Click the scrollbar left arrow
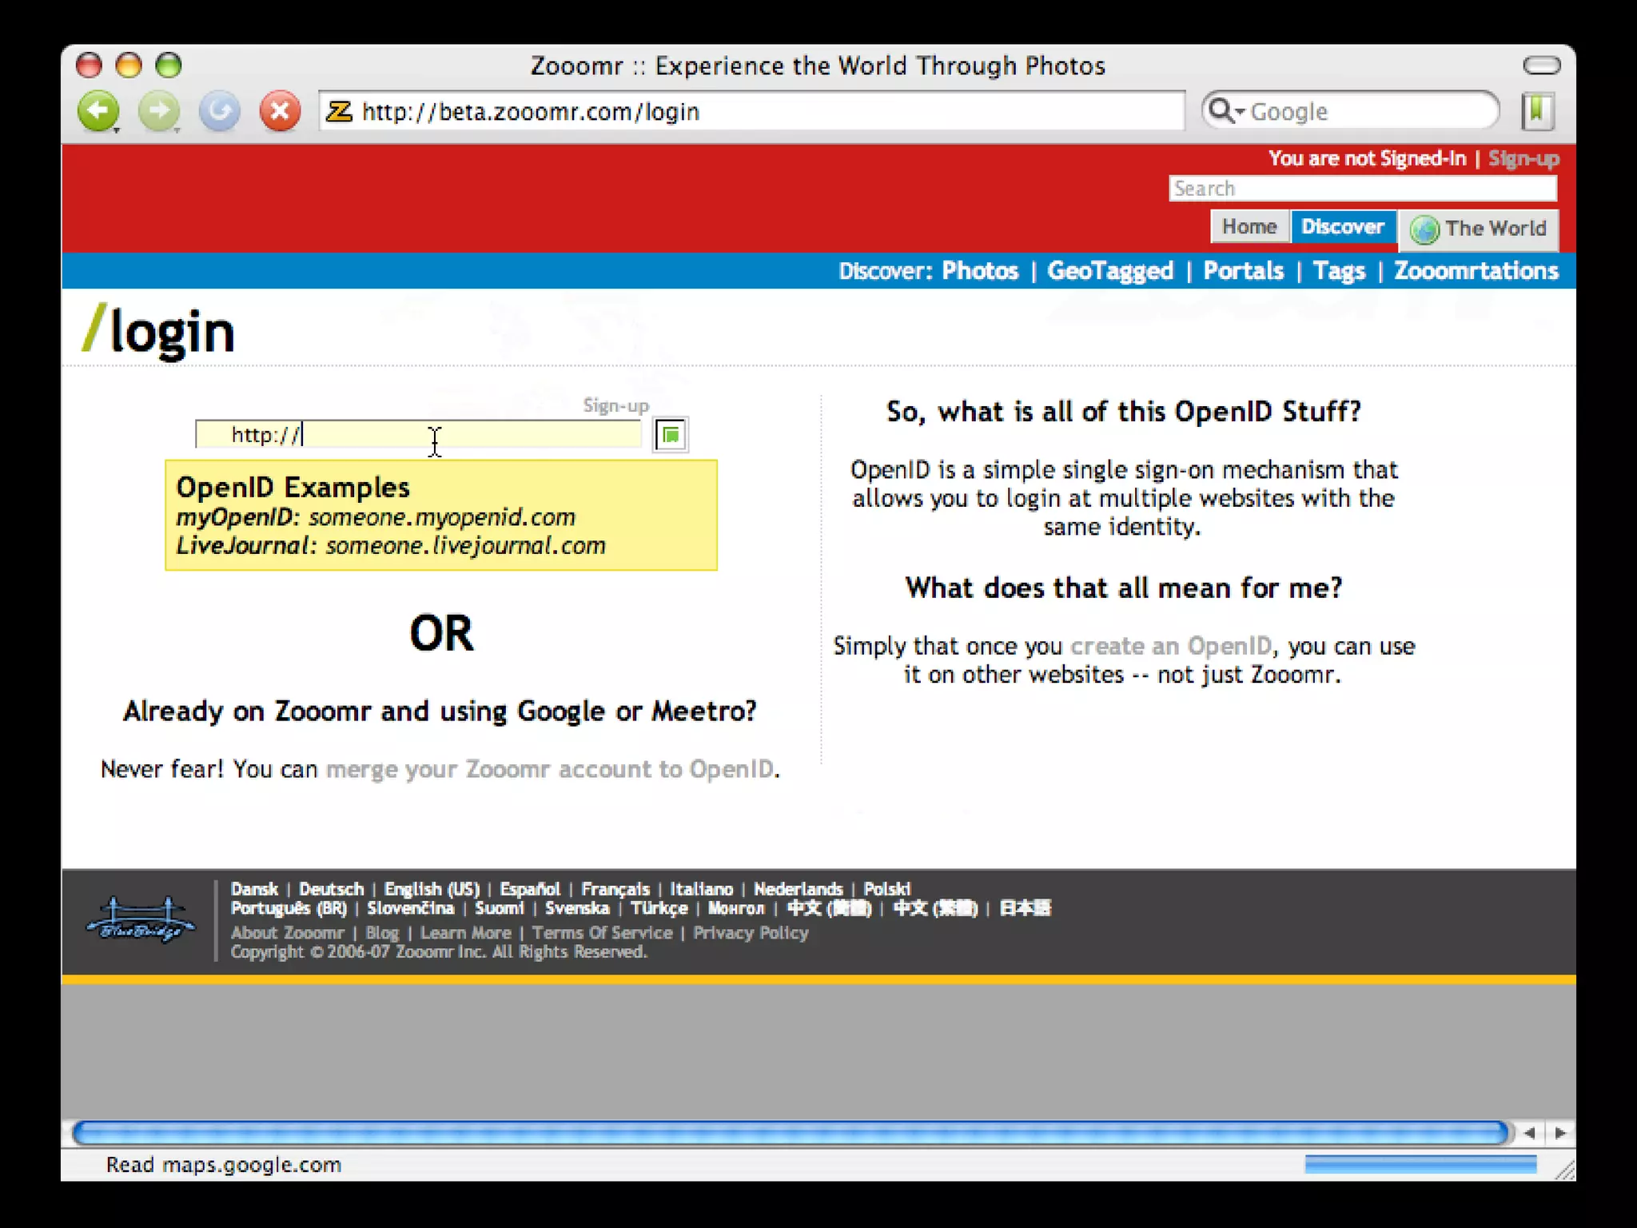 pyautogui.click(x=1529, y=1133)
